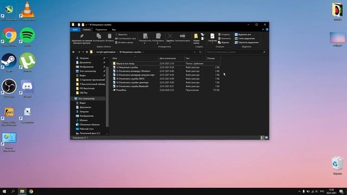This screenshot has width=347, height=195.
Task: Click Скопировать путь in the ribbon
Action: 125,38
